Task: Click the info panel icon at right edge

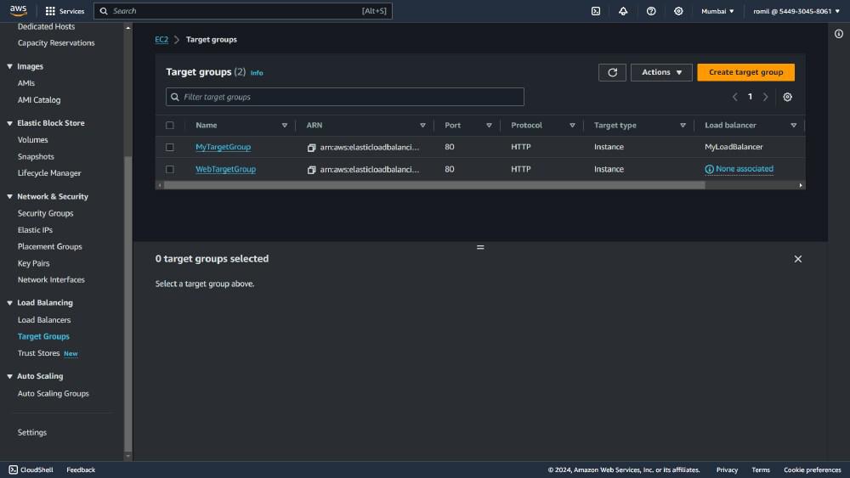Action: [x=839, y=34]
